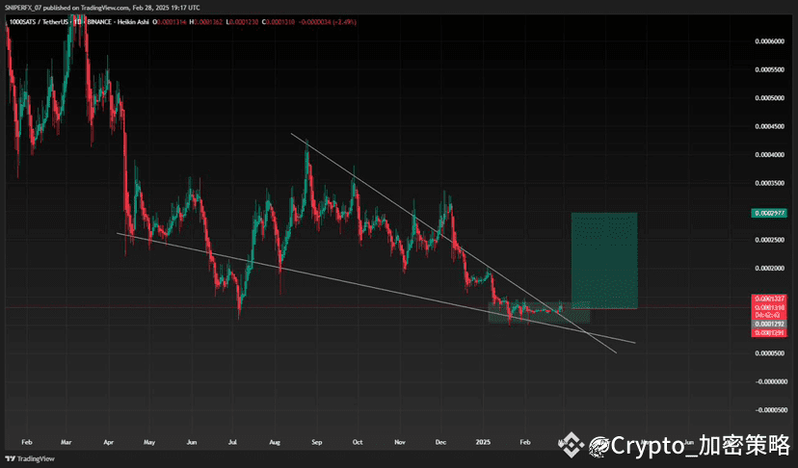Image resolution: width=798 pixels, height=468 pixels.
Task: Click the 0.0005000 price axis label
Action: [769, 97]
